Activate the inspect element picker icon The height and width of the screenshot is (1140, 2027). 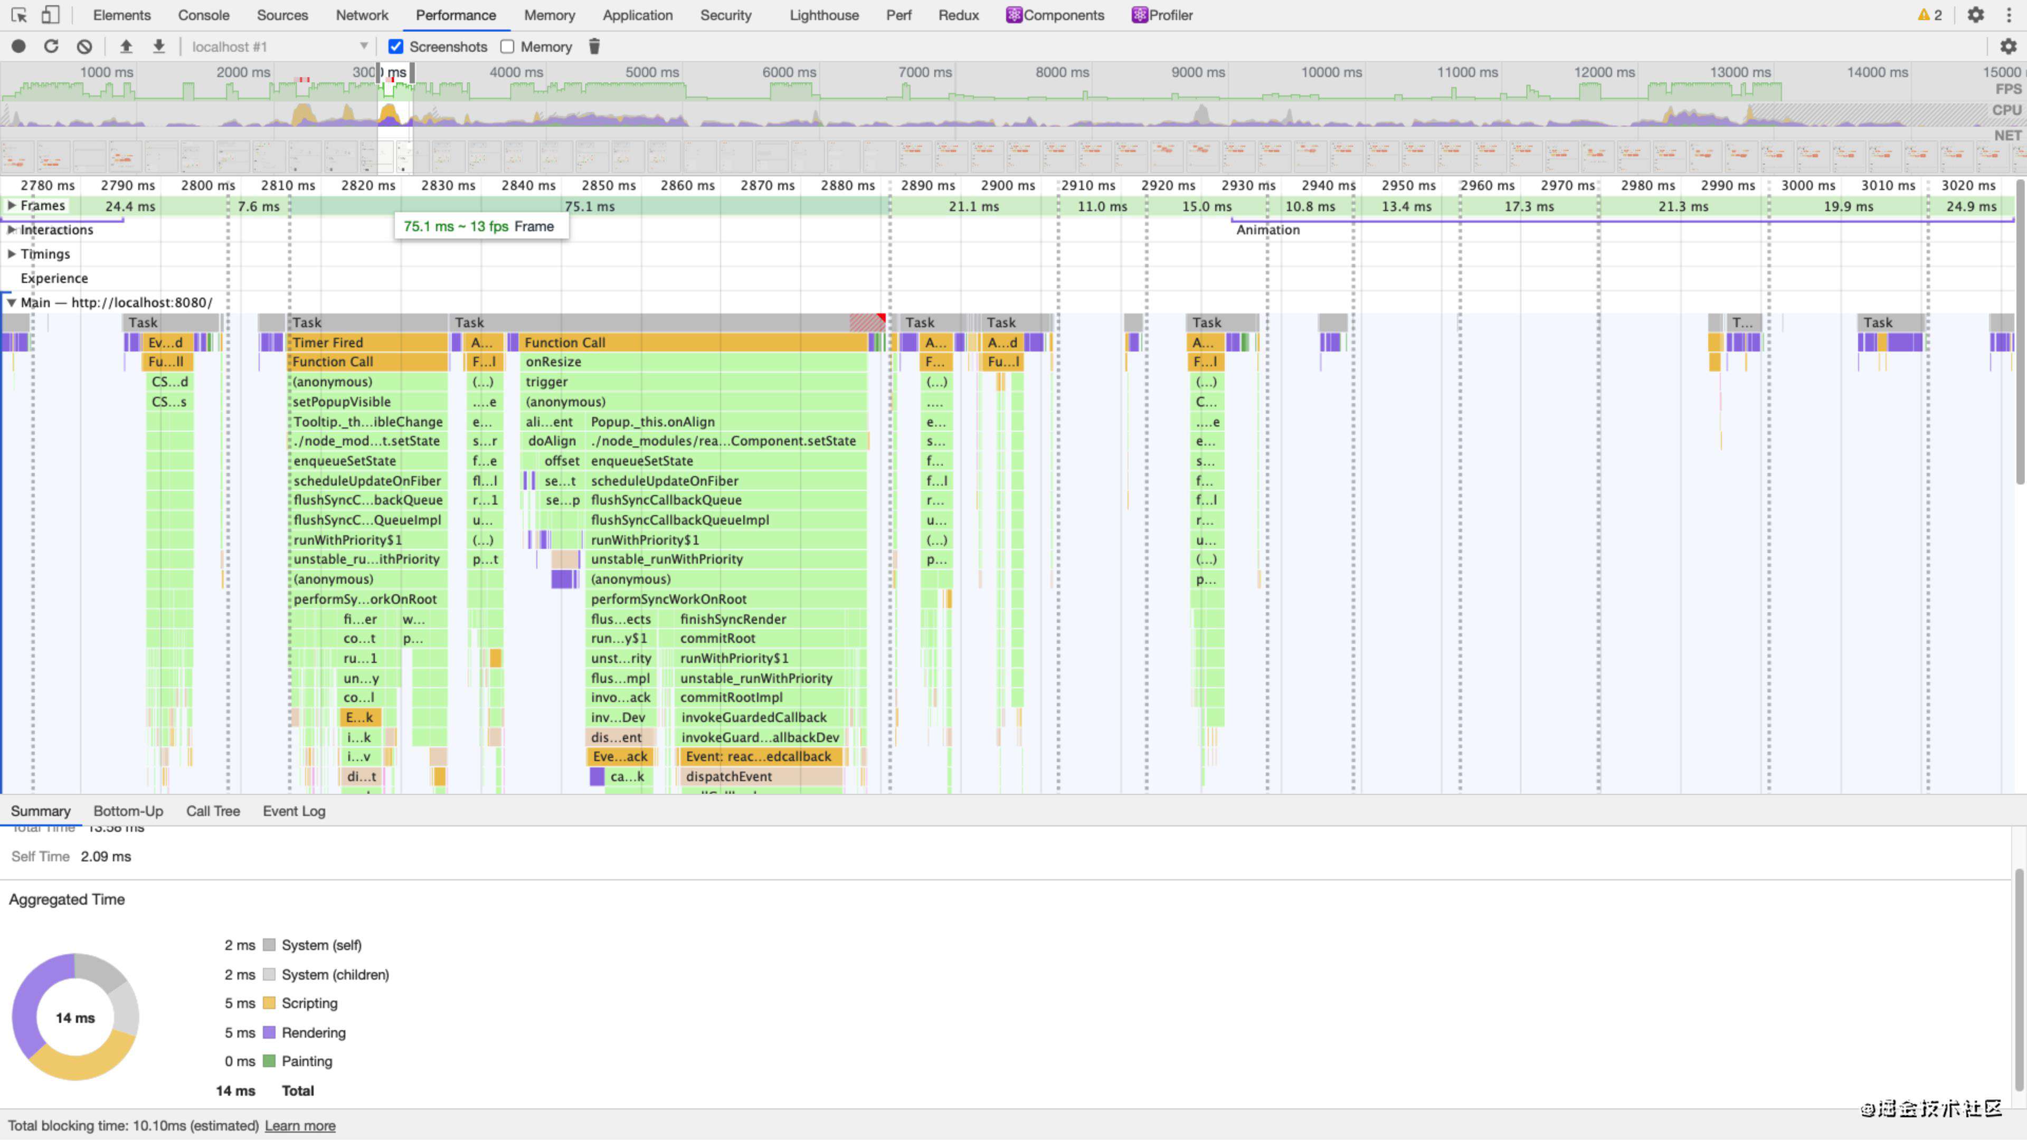(x=19, y=15)
